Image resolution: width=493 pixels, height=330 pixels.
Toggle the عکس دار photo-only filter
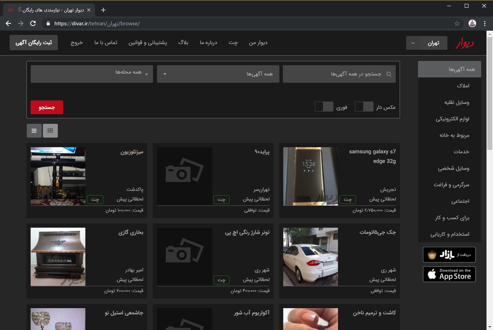364,107
